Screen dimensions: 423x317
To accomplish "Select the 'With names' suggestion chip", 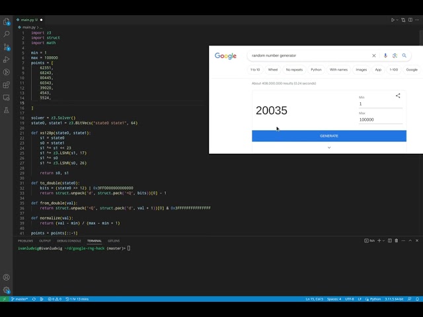I will 338,69.
